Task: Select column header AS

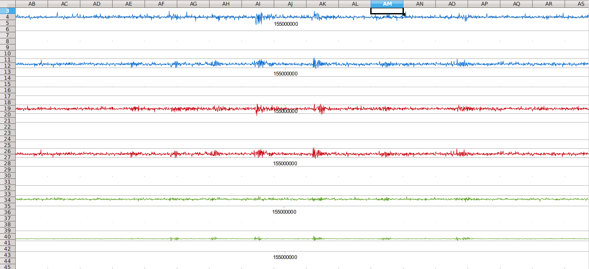Action: [581, 3]
